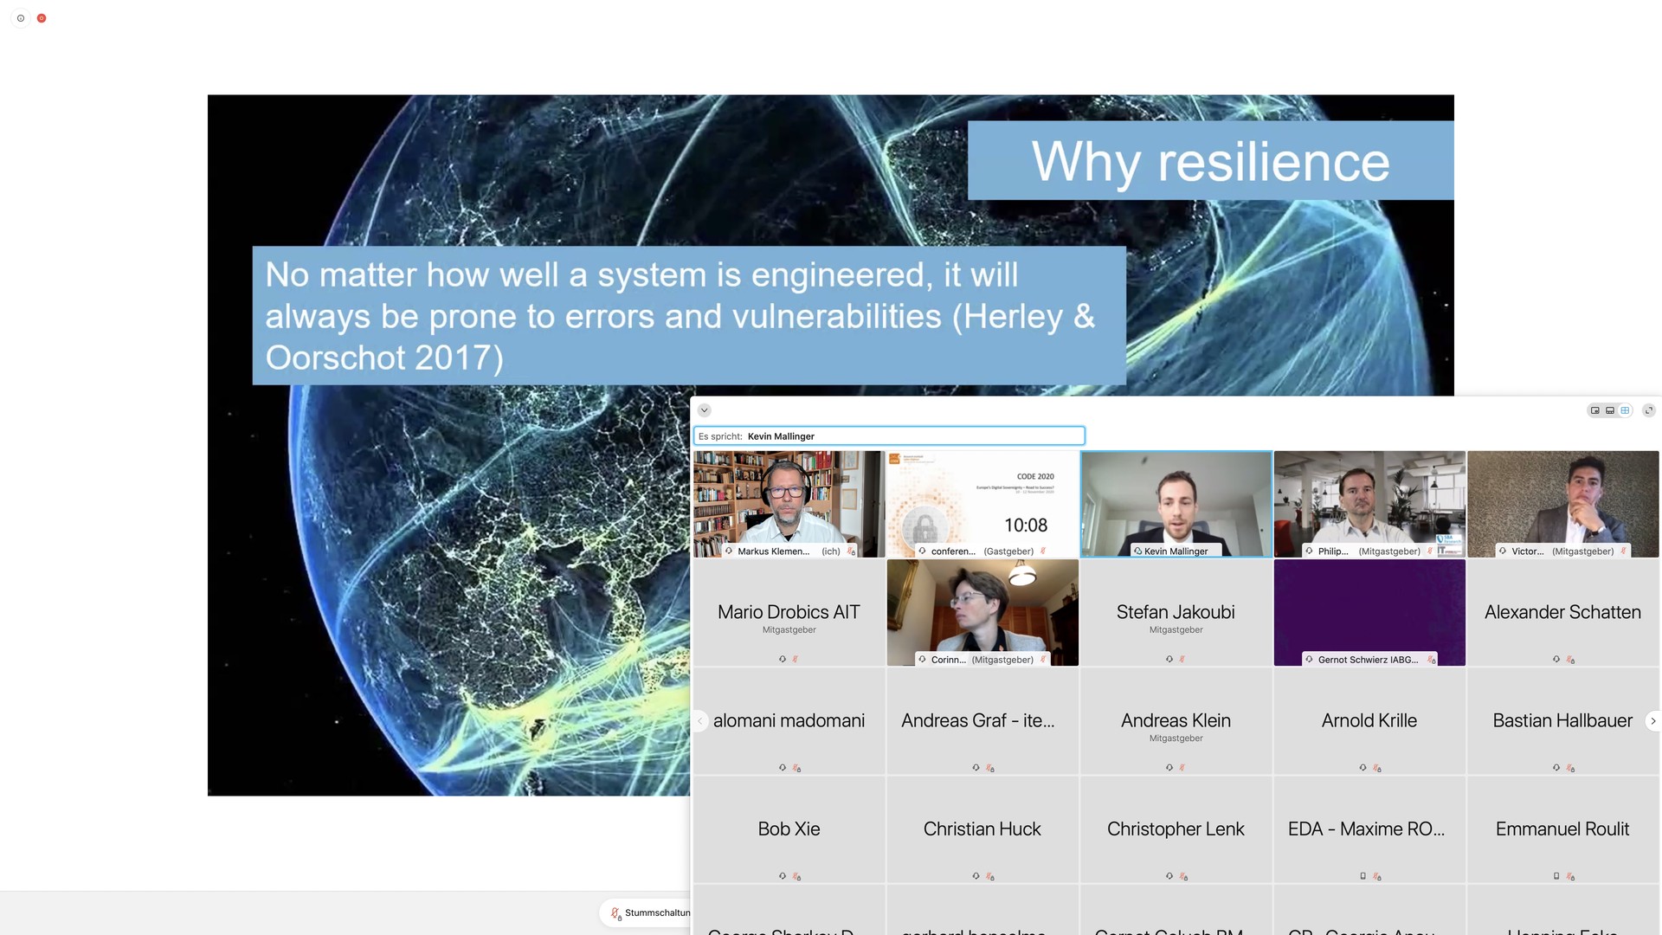Click Bob Xie headset audio icon
Image resolution: width=1662 pixels, height=935 pixels.
click(783, 876)
